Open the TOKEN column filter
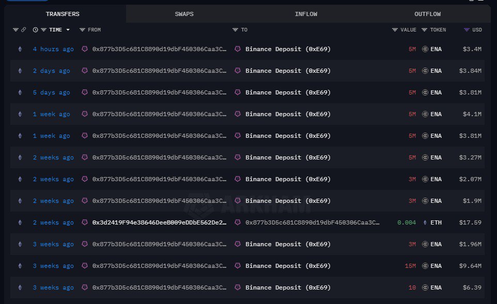This screenshot has width=497, height=304. [425, 30]
